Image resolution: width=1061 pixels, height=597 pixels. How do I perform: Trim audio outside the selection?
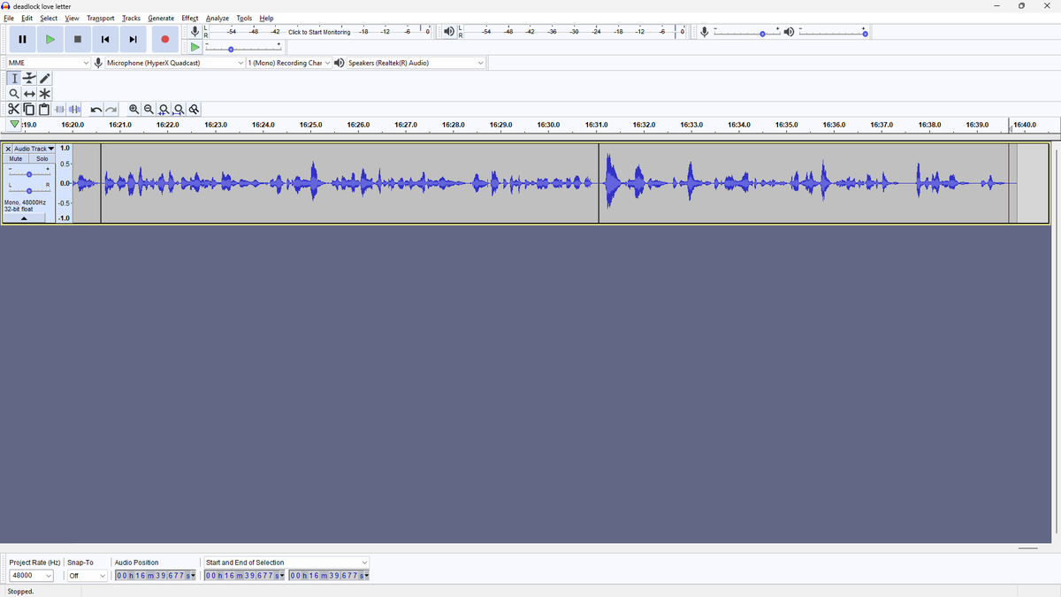tap(59, 110)
